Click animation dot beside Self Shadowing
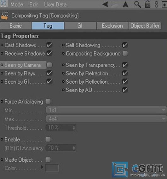This screenshot has width=167, height=179. point(63,45)
